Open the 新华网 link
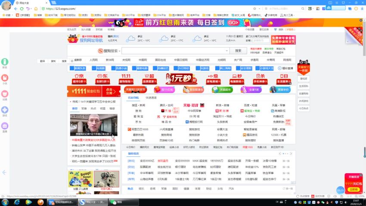Viewport: 366px width, 206px height. pyautogui.click(x=110, y=60)
